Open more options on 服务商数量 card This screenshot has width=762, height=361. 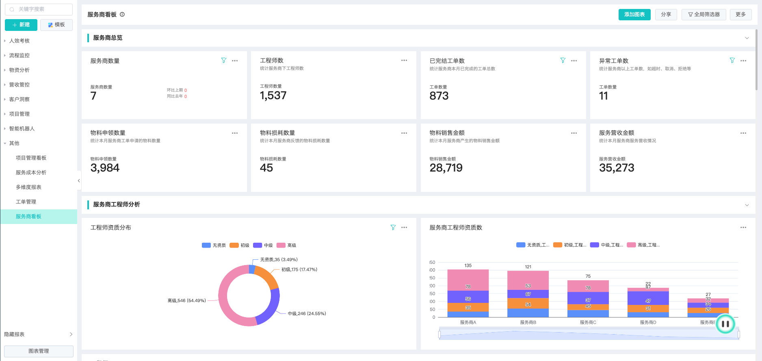click(x=235, y=61)
